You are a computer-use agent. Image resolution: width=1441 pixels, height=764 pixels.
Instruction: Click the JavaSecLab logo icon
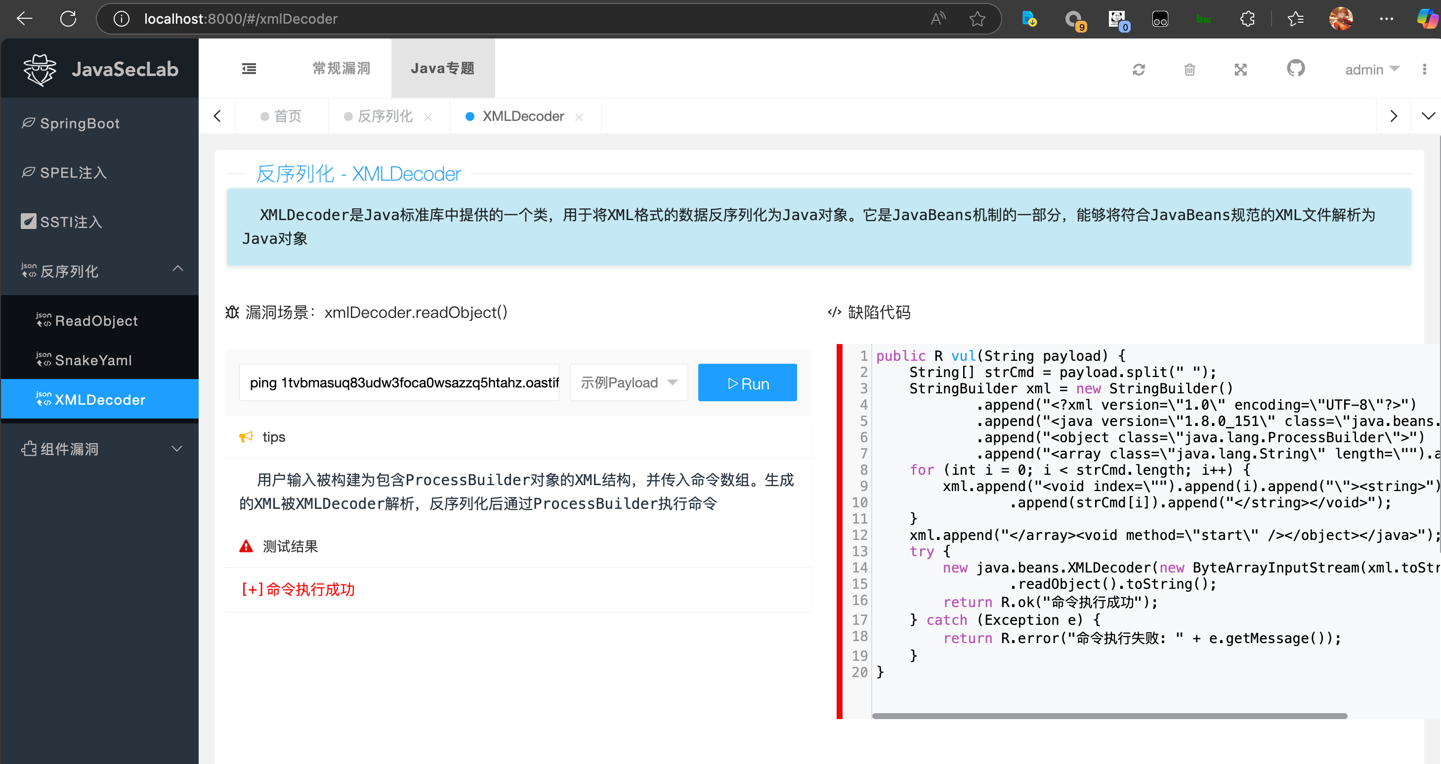(x=40, y=69)
